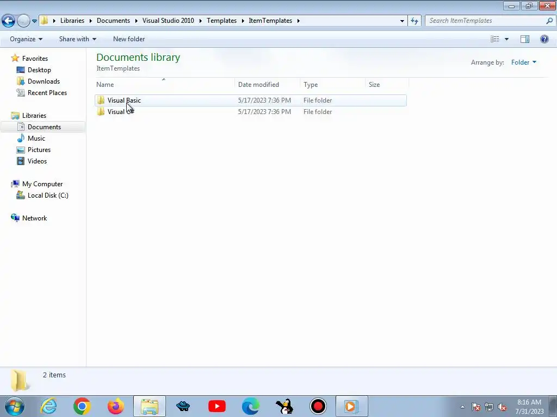
Task: Open Recent Places in navigation pane
Action: pyautogui.click(x=47, y=92)
